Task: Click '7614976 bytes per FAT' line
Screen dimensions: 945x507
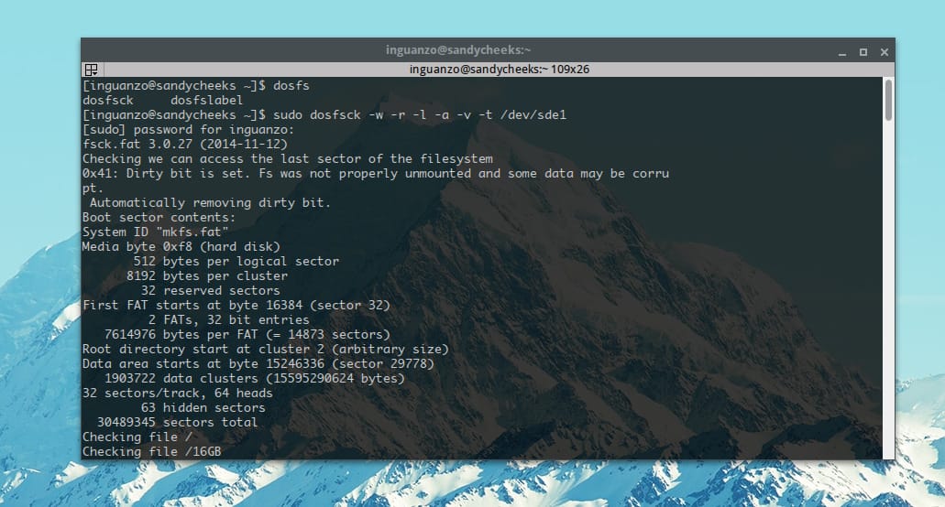Action: (x=247, y=334)
